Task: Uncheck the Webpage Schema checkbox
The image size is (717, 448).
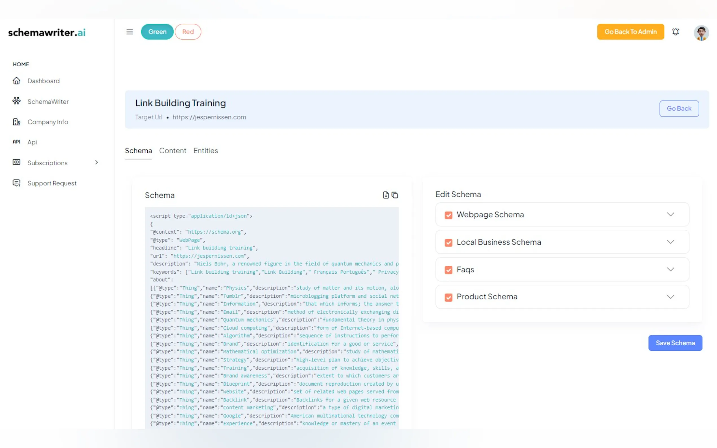Action: pyautogui.click(x=448, y=215)
